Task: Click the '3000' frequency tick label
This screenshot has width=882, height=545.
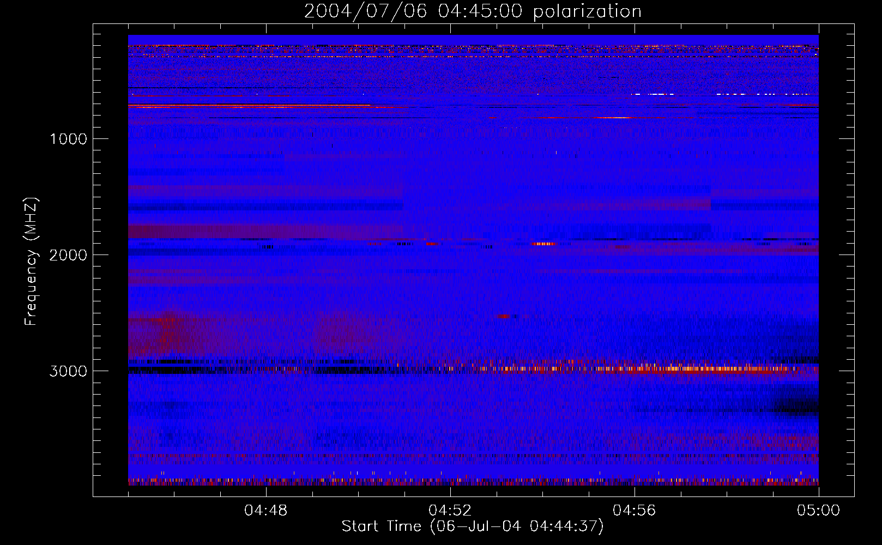Action: (x=68, y=371)
